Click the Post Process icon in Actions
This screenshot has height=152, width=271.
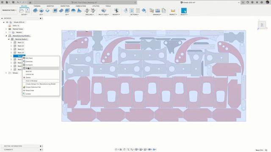pos(138,11)
